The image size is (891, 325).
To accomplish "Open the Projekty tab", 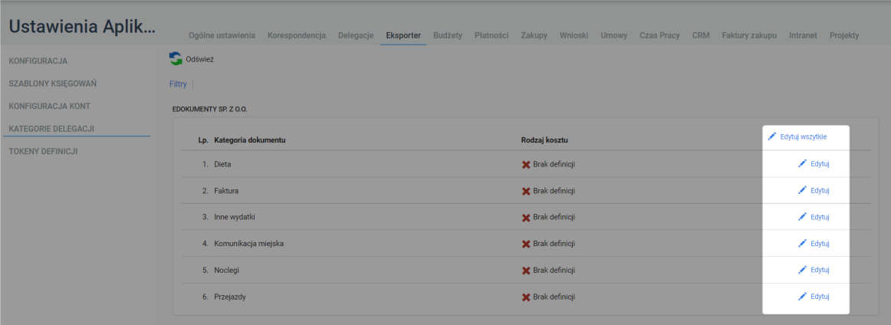I will click(x=844, y=35).
